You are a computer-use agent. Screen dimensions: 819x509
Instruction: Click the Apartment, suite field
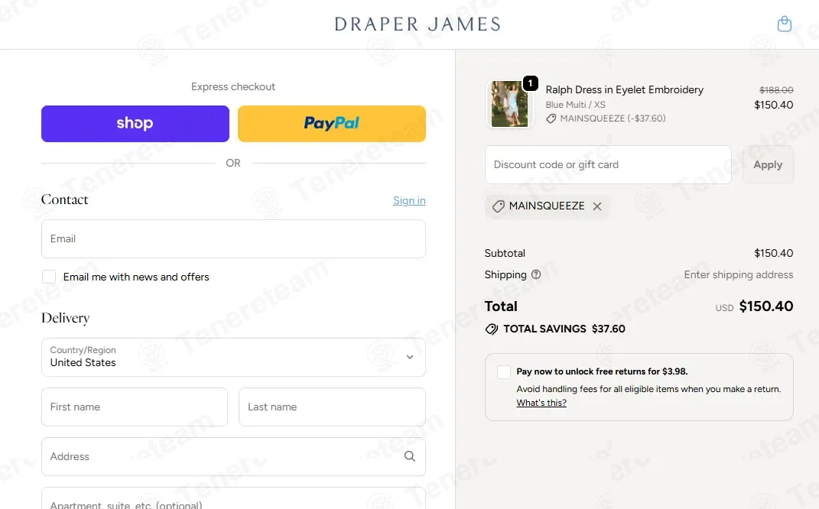233,498
